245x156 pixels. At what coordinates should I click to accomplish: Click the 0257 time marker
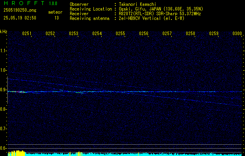167,34
